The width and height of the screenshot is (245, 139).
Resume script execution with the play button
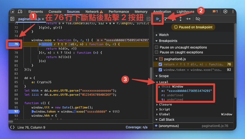(x=158, y=19)
